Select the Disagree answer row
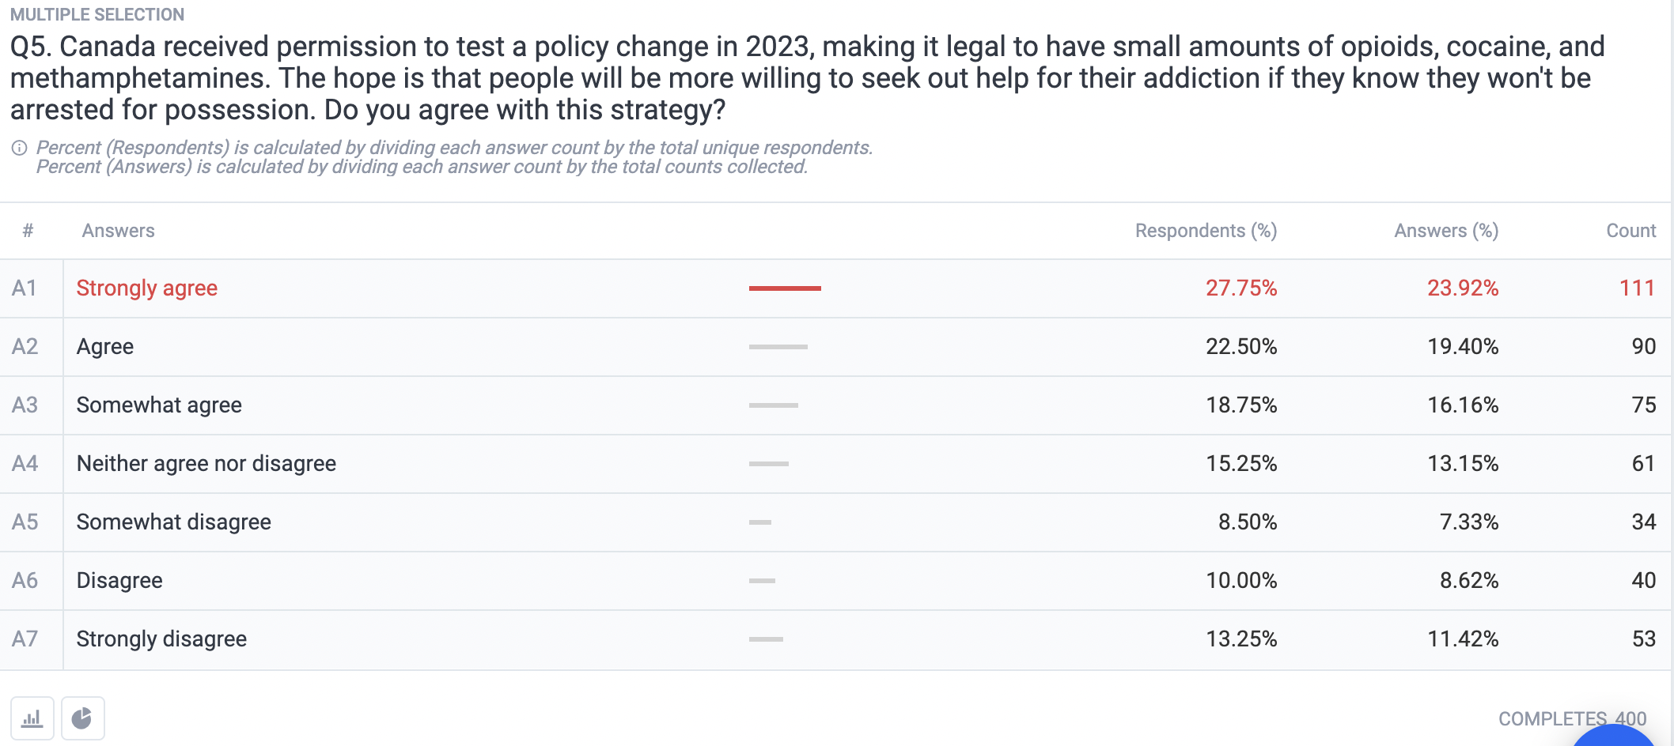The width and height of the screenshot is (1674, 746). tap(835, 581)
